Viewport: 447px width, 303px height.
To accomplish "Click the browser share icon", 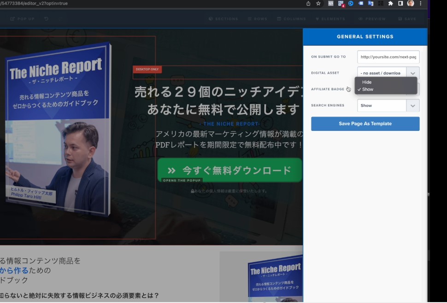I will [x=308, y=3].
